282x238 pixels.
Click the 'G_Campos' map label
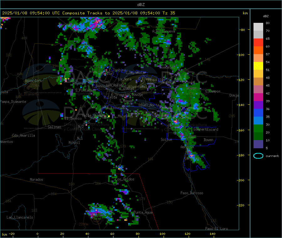pyautogui.click(x=213, y=91)
